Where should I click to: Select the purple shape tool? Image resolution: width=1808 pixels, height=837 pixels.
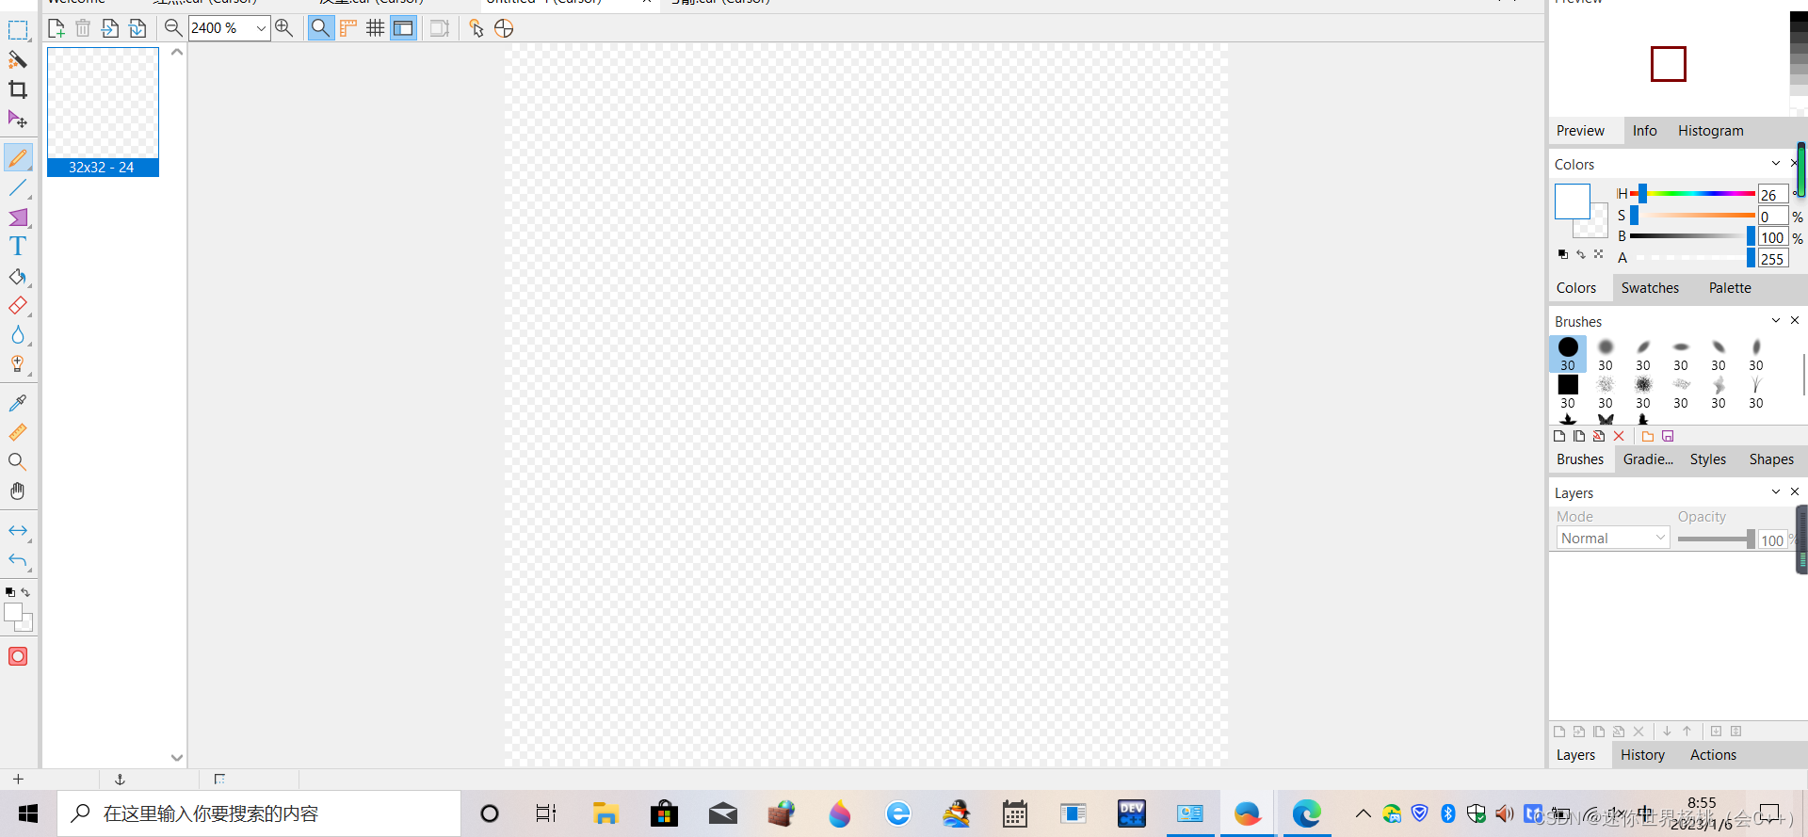coord(18,217)
